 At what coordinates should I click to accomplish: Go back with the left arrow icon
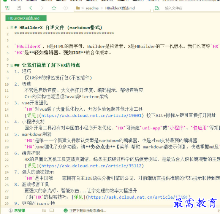pyautogui.click(x=31, y=8)
